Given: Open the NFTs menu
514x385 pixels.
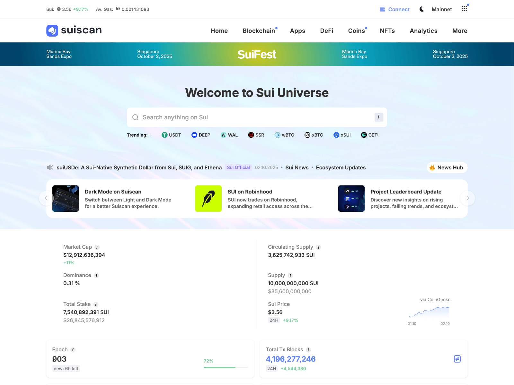Looking at the screenshot, I should pos(387,31).
